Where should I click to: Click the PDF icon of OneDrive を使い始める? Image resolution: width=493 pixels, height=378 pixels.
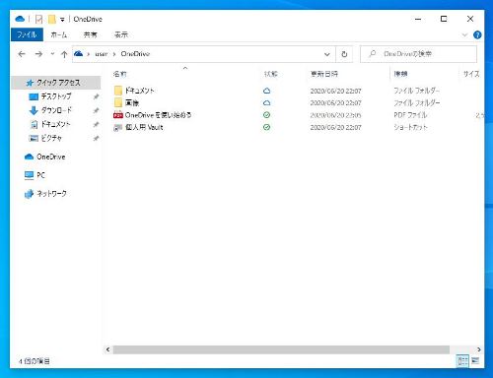(118, 115)
